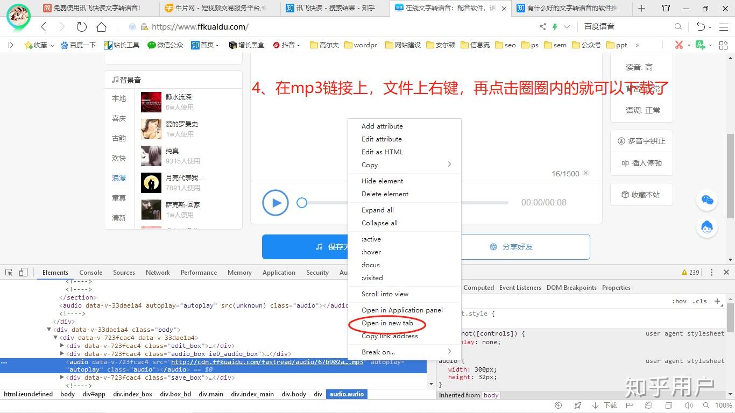735x413 pixels.
Task: Click the blue chat bubbles floating icon
Action: tap(707, 201)
